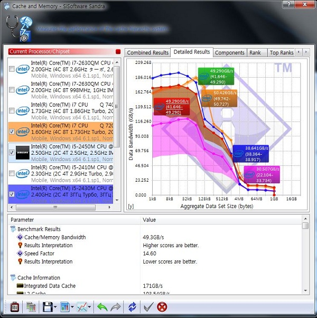Open the line graph icon dropdown arrow
Screen dimensions: 317x318
pos(89,307)
